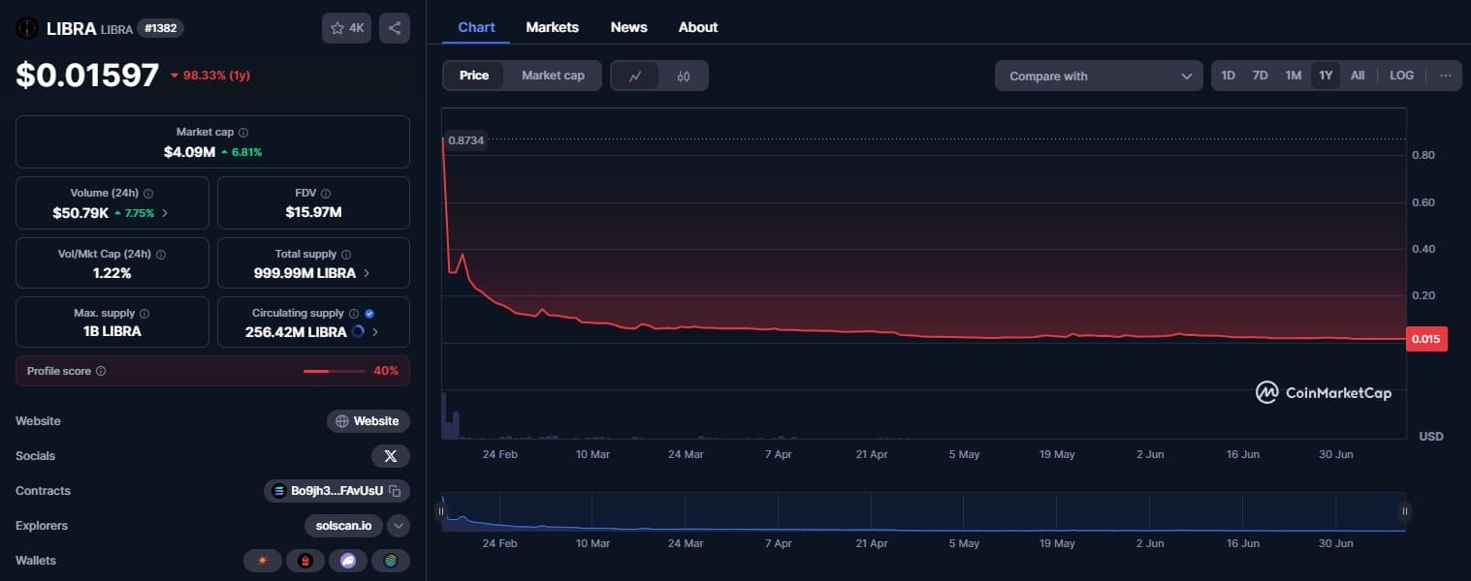
Task: Open the News tab
Action: coord(629,27)
